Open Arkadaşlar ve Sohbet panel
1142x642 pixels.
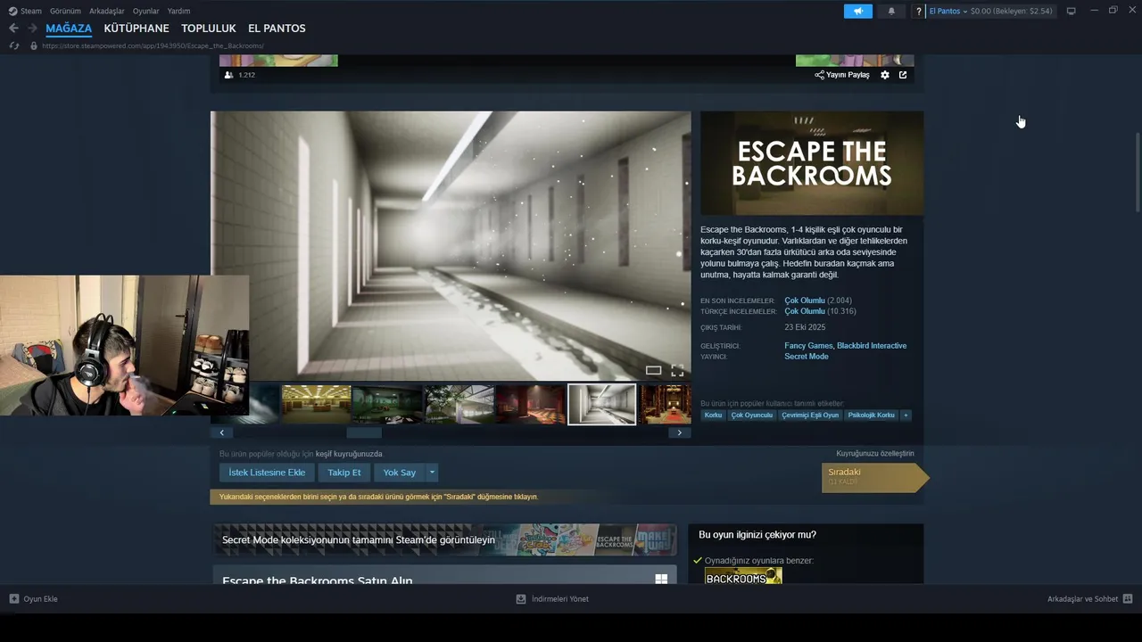(1089, 598)
